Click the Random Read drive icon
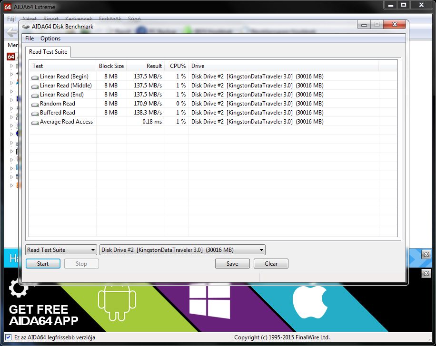The height and width of the screenshot is (346, 436). (35, 104)
